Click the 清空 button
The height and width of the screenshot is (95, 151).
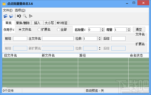[139, 29]
